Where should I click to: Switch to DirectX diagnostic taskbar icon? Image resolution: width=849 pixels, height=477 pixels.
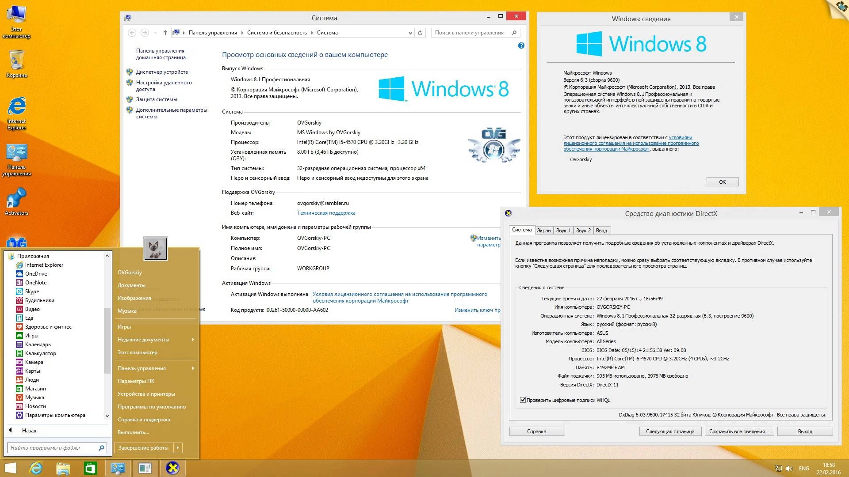[x=172, y=468]
